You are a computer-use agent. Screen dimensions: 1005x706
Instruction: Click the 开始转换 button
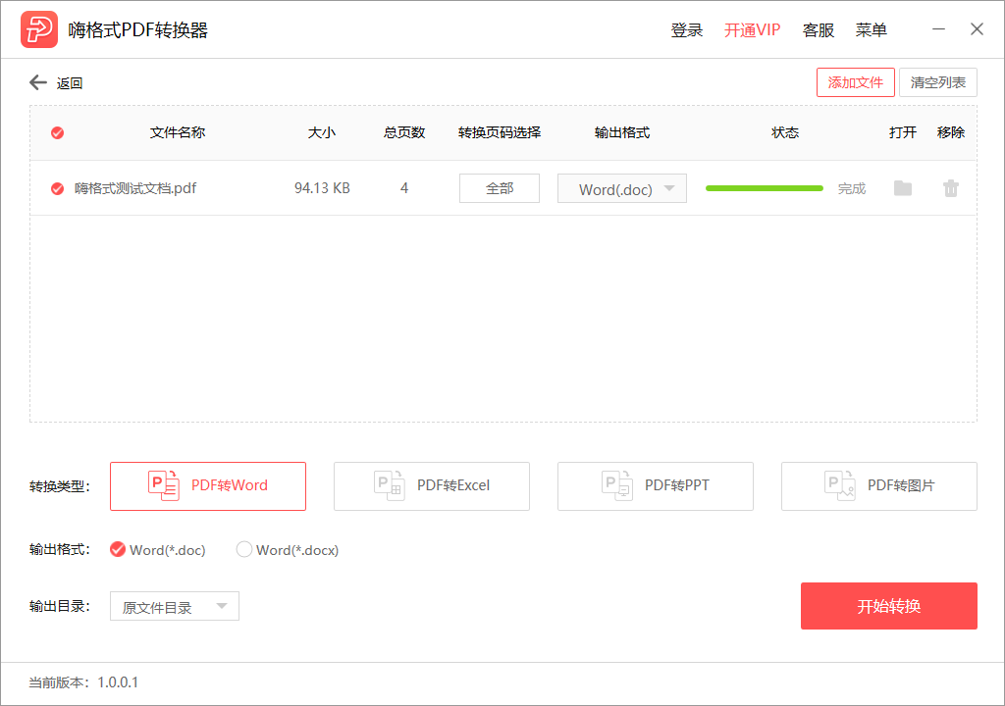click(x=888, y=606)
